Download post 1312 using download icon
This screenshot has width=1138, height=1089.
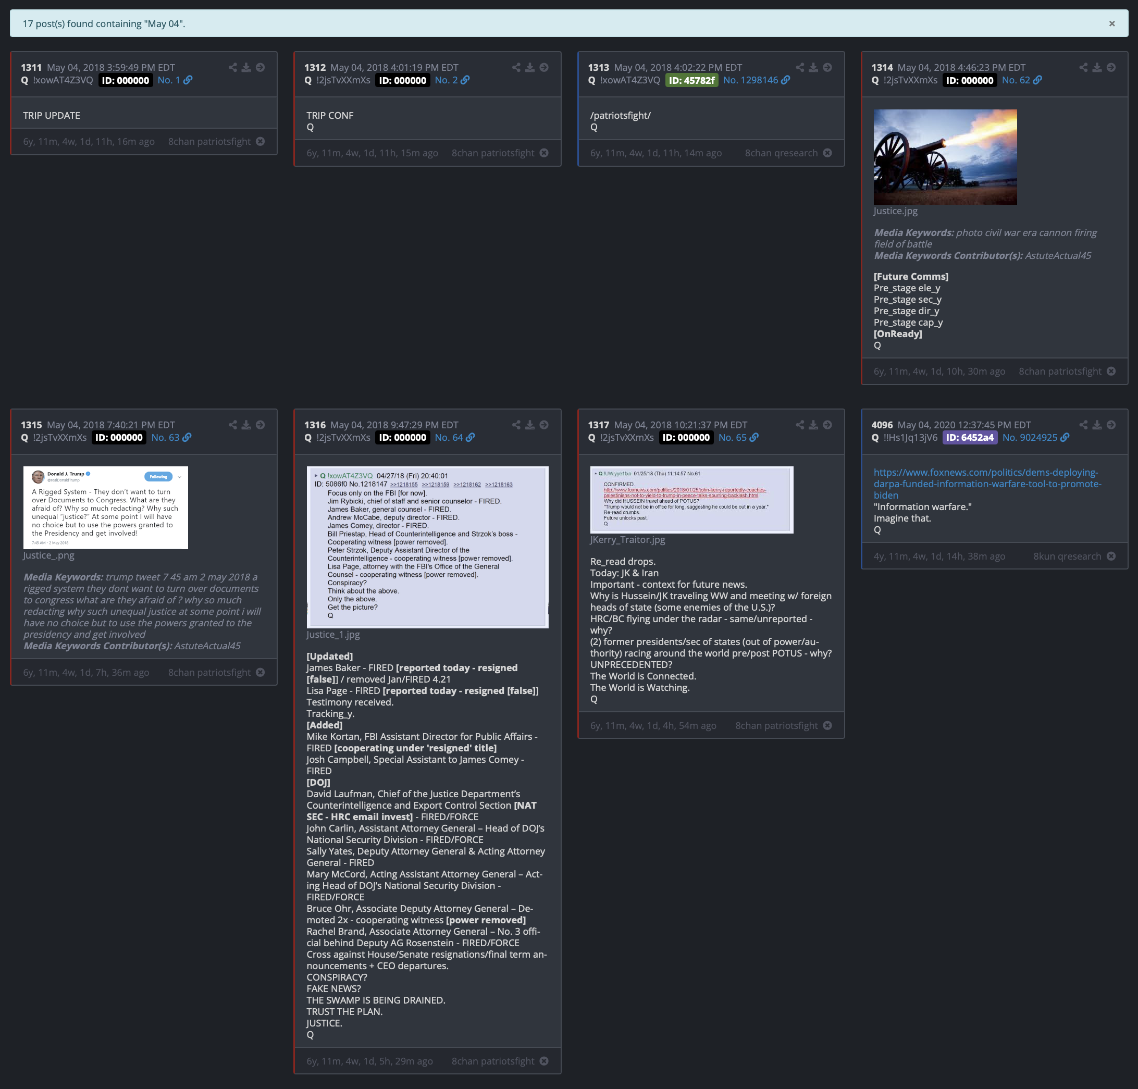(529, 67)
